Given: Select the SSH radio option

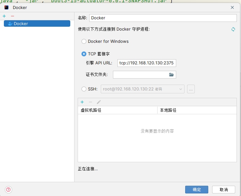Looking at the screenshot, I should click(84, 89).
